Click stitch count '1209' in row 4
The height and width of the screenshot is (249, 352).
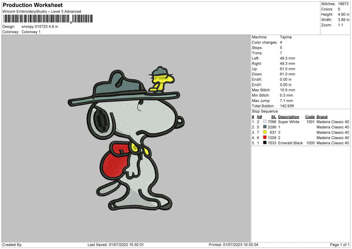coord(272,138)
